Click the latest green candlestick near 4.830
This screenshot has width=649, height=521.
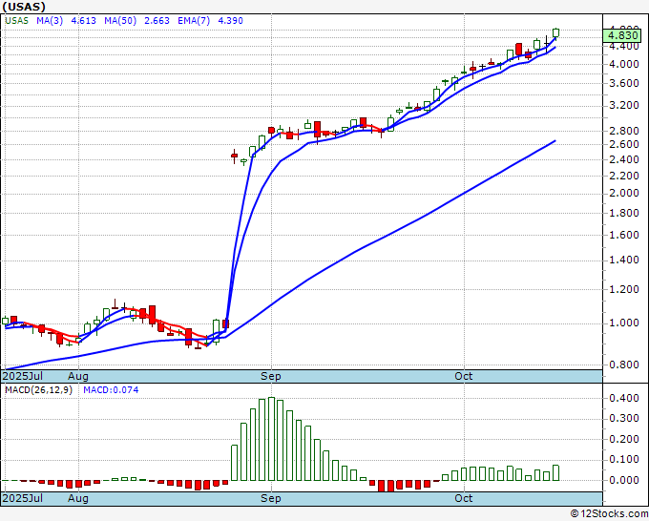click(x=555, y=33)
